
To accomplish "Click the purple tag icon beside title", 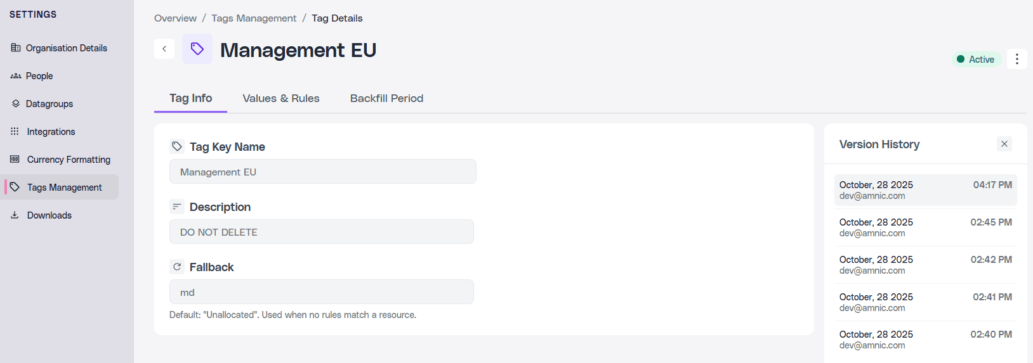I will [x=197, y=49].
